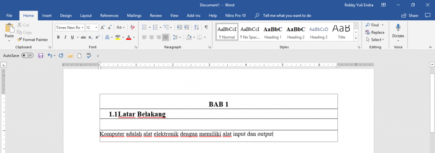Customize Quick Access Toolbar dropdown
This screenshot has height=153, width=435.
click(98, 56)
